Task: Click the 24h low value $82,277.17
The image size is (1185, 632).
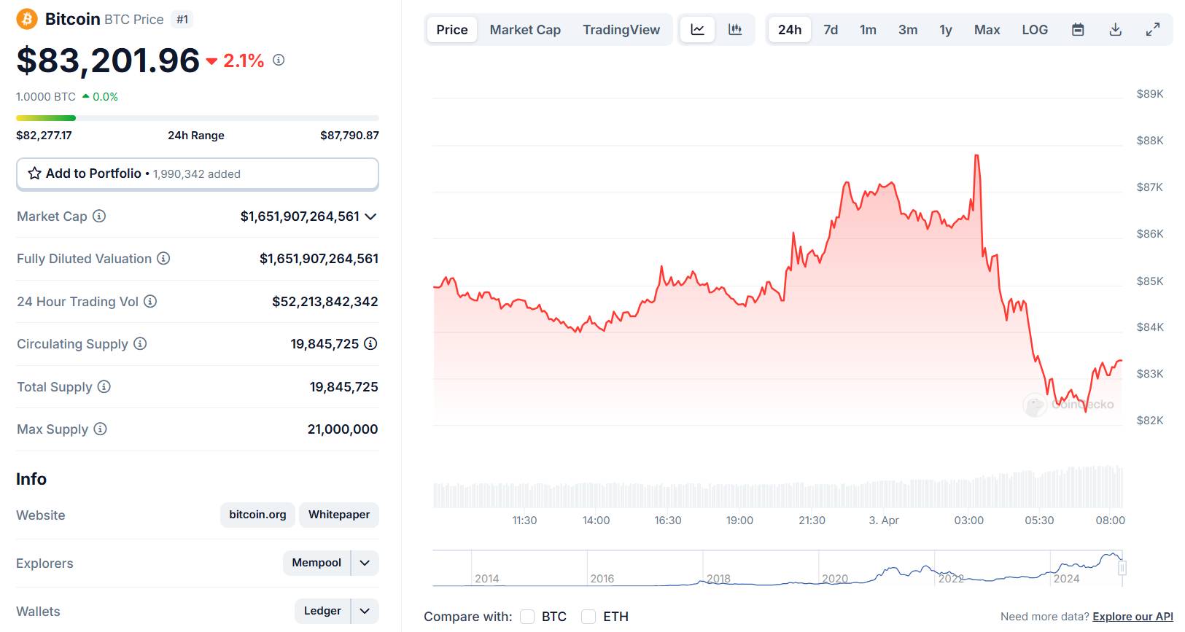Action: tap(44, 136)
